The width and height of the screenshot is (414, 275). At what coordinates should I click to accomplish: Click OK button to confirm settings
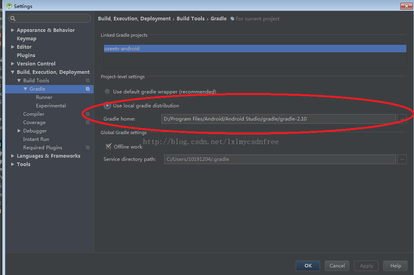(308, 266)
